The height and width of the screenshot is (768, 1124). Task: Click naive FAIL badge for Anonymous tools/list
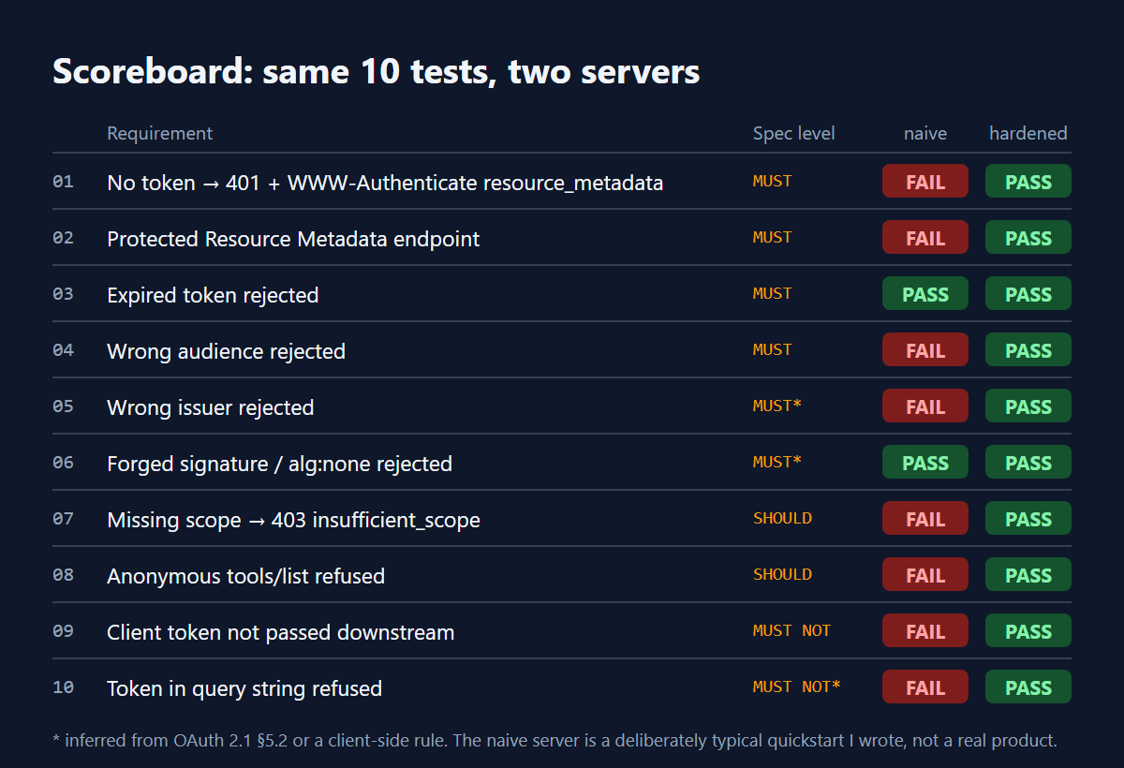pyautogui.click(x=924, y=575)
